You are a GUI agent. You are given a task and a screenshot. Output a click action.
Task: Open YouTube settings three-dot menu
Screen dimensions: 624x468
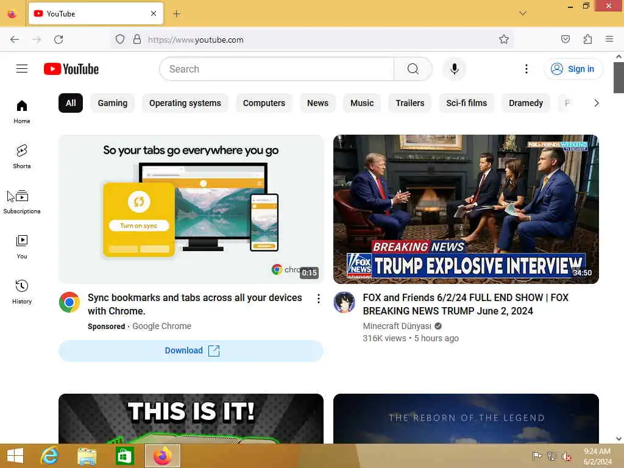pos(526,69)
